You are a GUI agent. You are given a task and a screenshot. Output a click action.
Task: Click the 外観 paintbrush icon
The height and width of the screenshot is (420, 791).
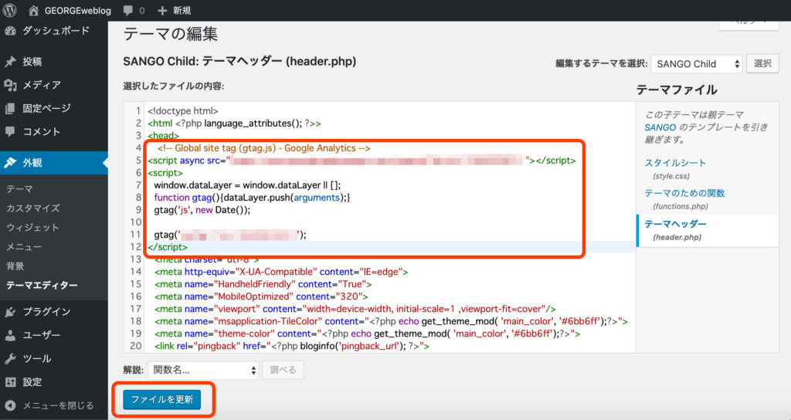click(10, 163)
